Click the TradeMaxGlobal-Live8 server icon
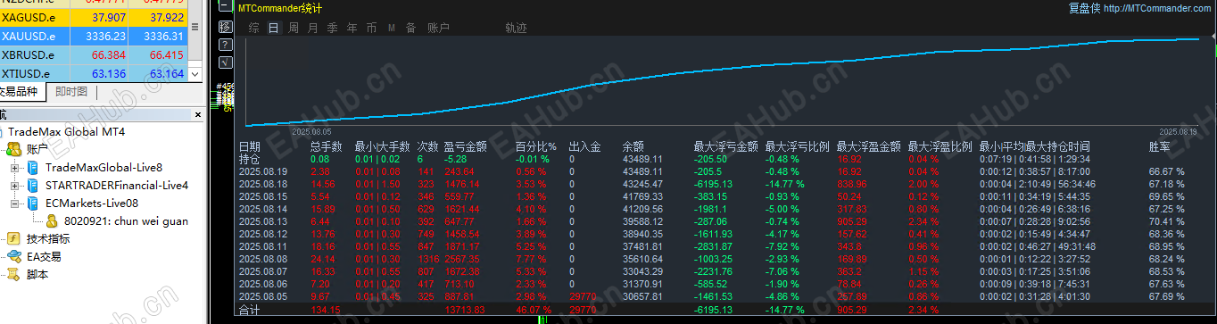 click(33, 168)
